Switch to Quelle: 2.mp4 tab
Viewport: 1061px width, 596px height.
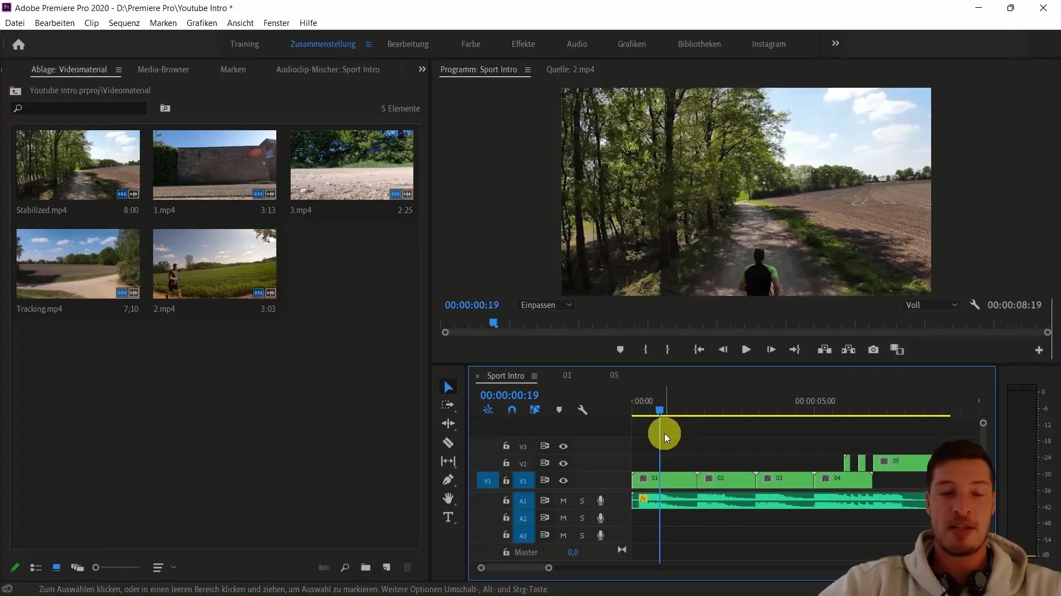[x=570, y=70]
